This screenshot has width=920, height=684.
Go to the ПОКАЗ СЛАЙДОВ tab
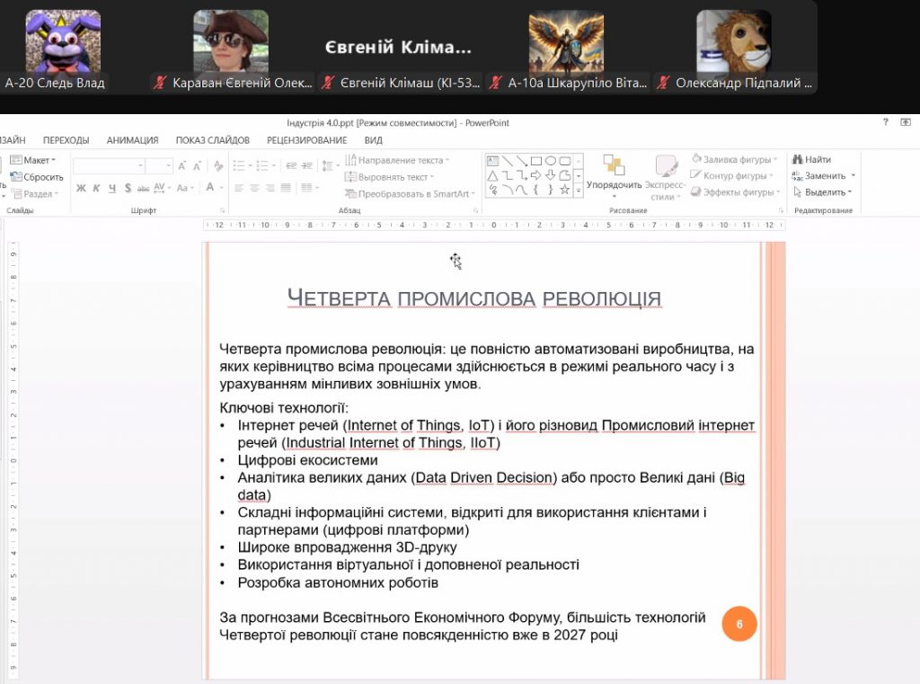[x=213, y=140]
